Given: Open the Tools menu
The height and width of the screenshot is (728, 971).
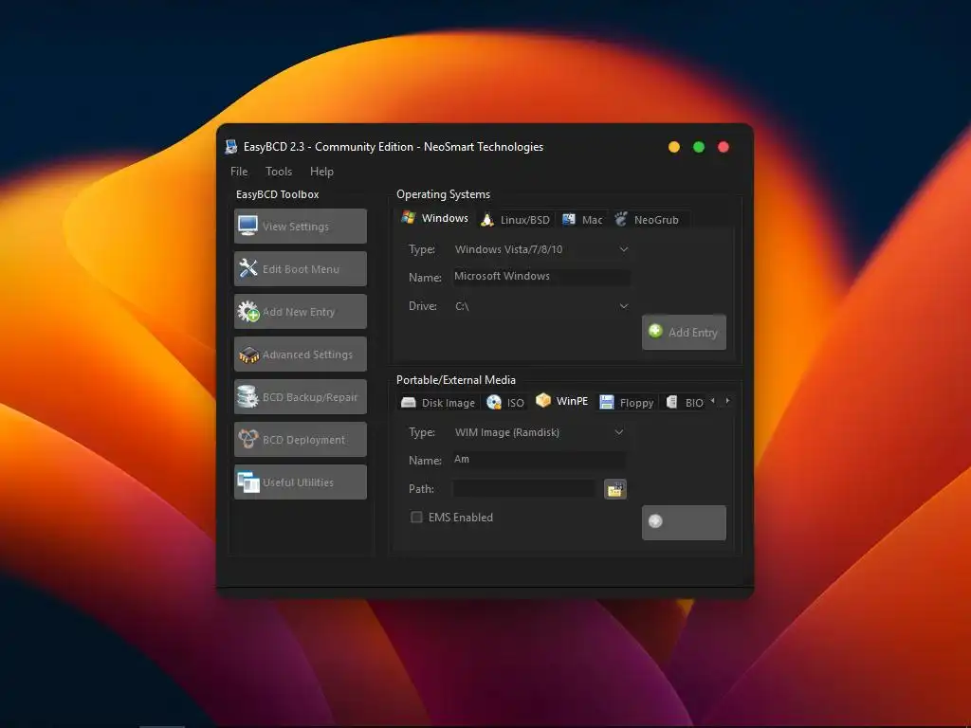Looking at the screenshot, I should coord(279,172).
